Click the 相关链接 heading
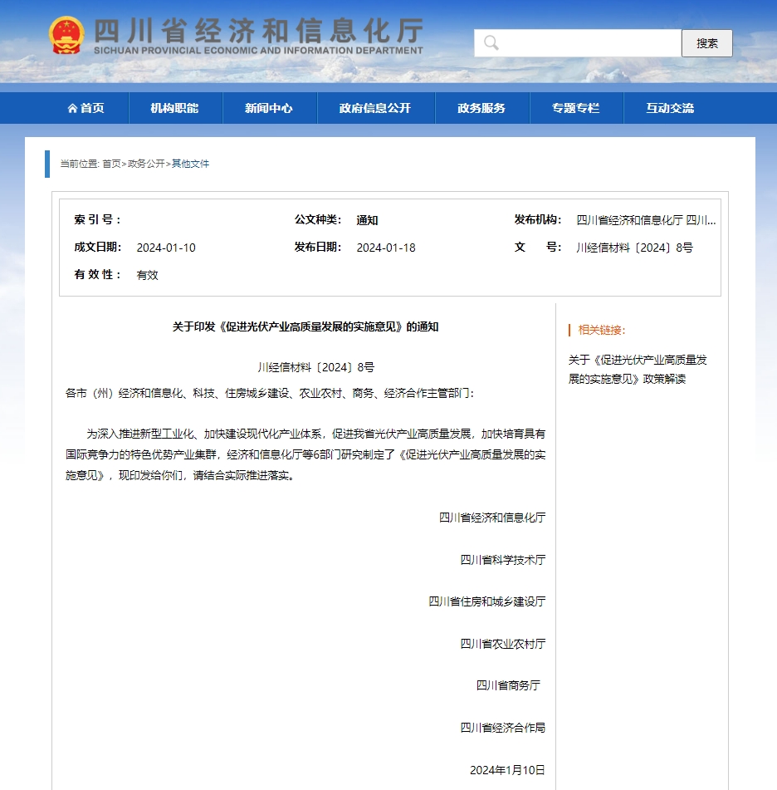Viewport: 777px width, 790px height. (x=602, y=330)
